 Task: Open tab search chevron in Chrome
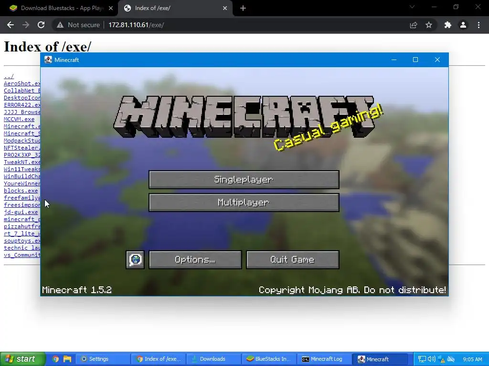[x=412, y=7]
